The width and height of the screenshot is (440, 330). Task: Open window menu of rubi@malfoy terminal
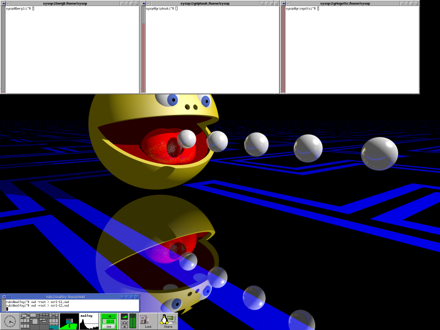(x=4, y=297)
